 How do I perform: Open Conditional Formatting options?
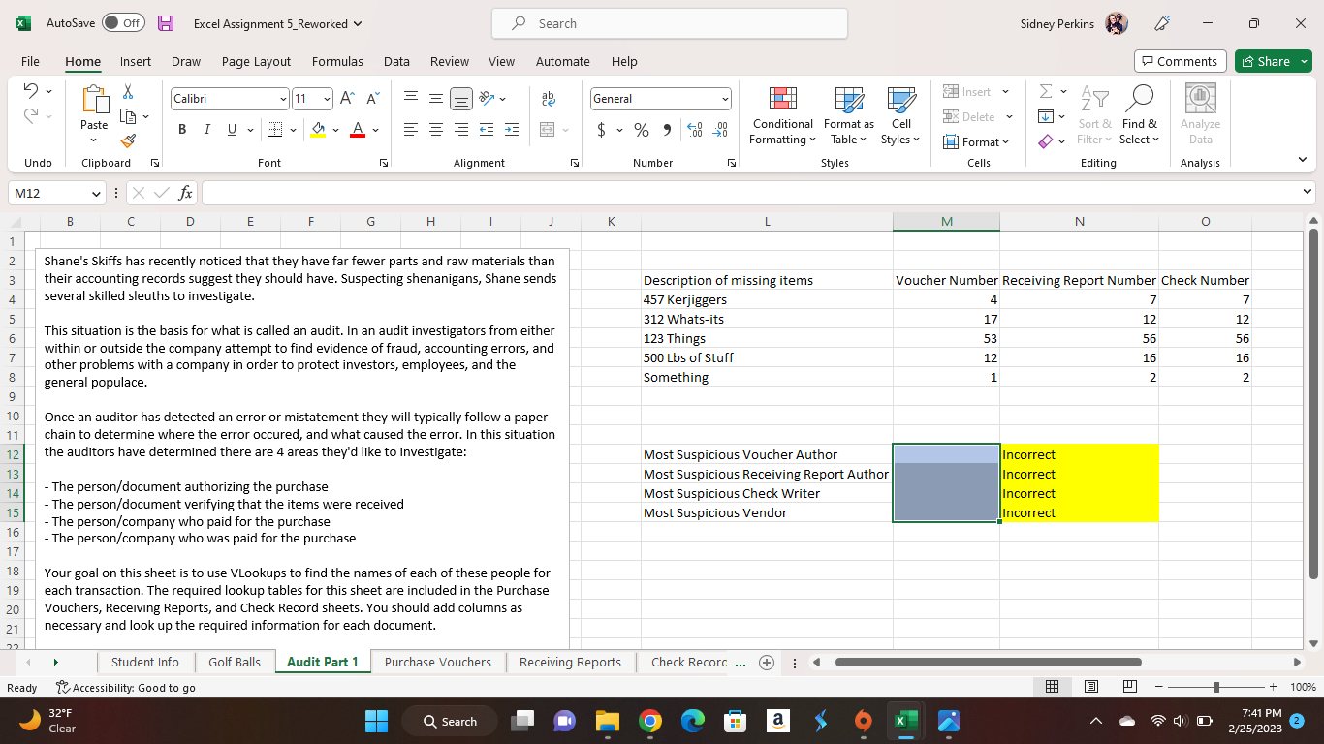781,116
